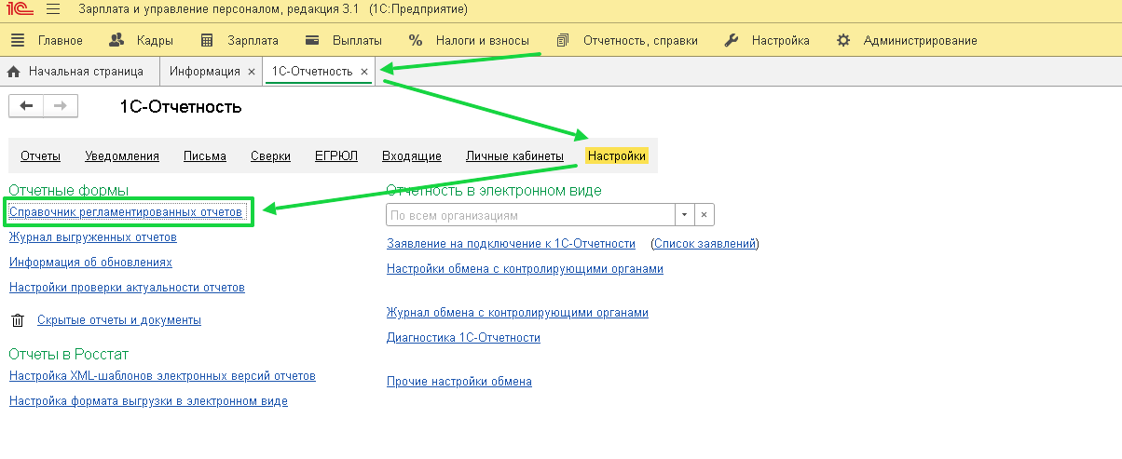Viewport: 1122px width, 459px height.
Task: Open the Администрирование section
Action: click(907, 41)
